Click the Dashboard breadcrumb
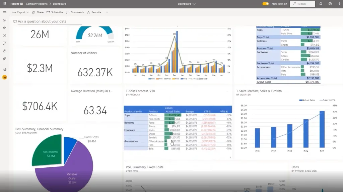Screen dimensions: 343x192 click(x=59, y=4)
